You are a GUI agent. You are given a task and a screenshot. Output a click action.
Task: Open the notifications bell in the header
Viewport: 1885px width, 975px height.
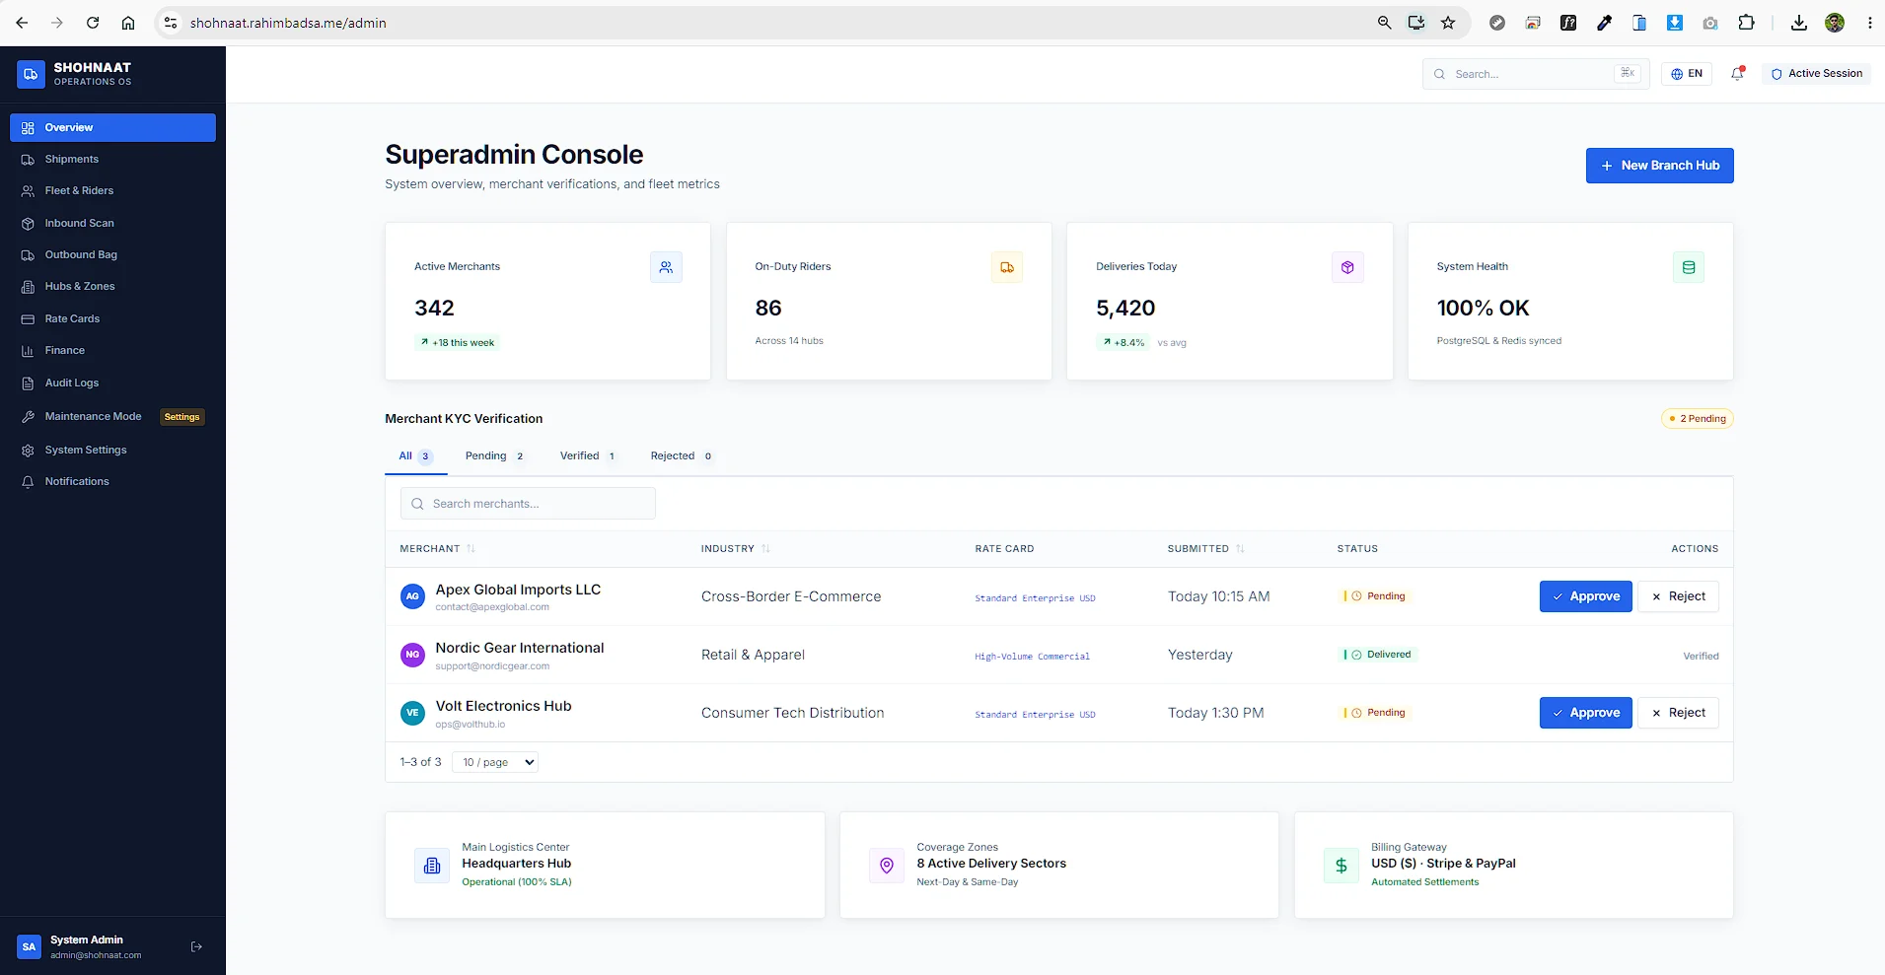(x=1738, y=74)
